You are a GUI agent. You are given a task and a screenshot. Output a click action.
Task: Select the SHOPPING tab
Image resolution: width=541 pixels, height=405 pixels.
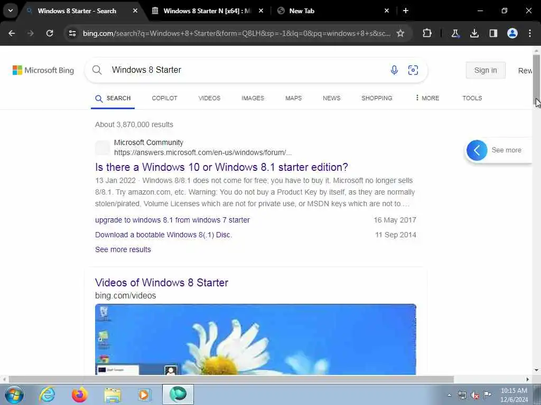coord(377,98)
